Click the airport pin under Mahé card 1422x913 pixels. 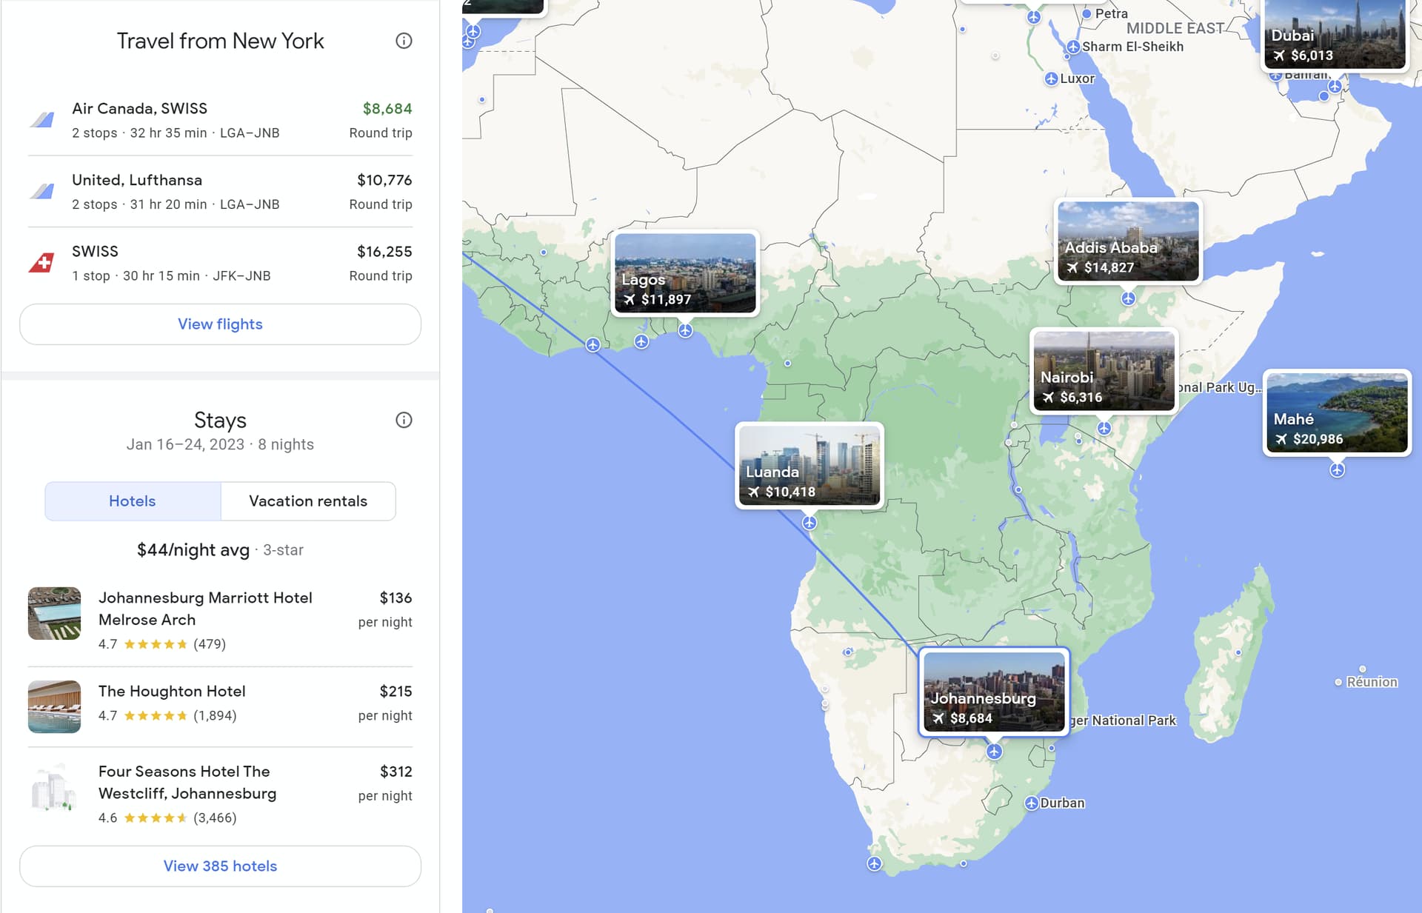click(1337, 470)
